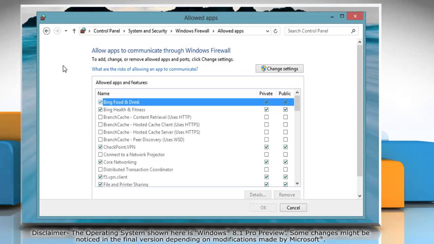Select Allowed apps breadcrumb
Image resolution: width=434 pixels, height=244 pixels.
[231, 31]
